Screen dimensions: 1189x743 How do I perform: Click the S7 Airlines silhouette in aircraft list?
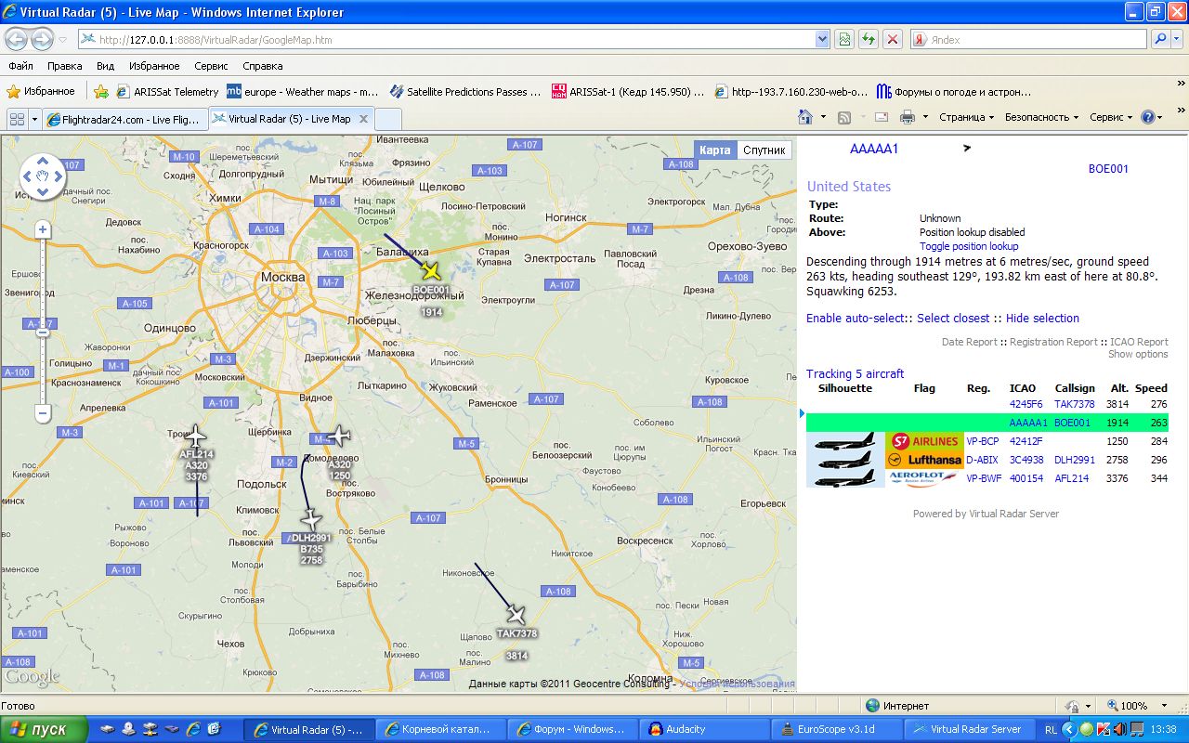click(845, 441)
